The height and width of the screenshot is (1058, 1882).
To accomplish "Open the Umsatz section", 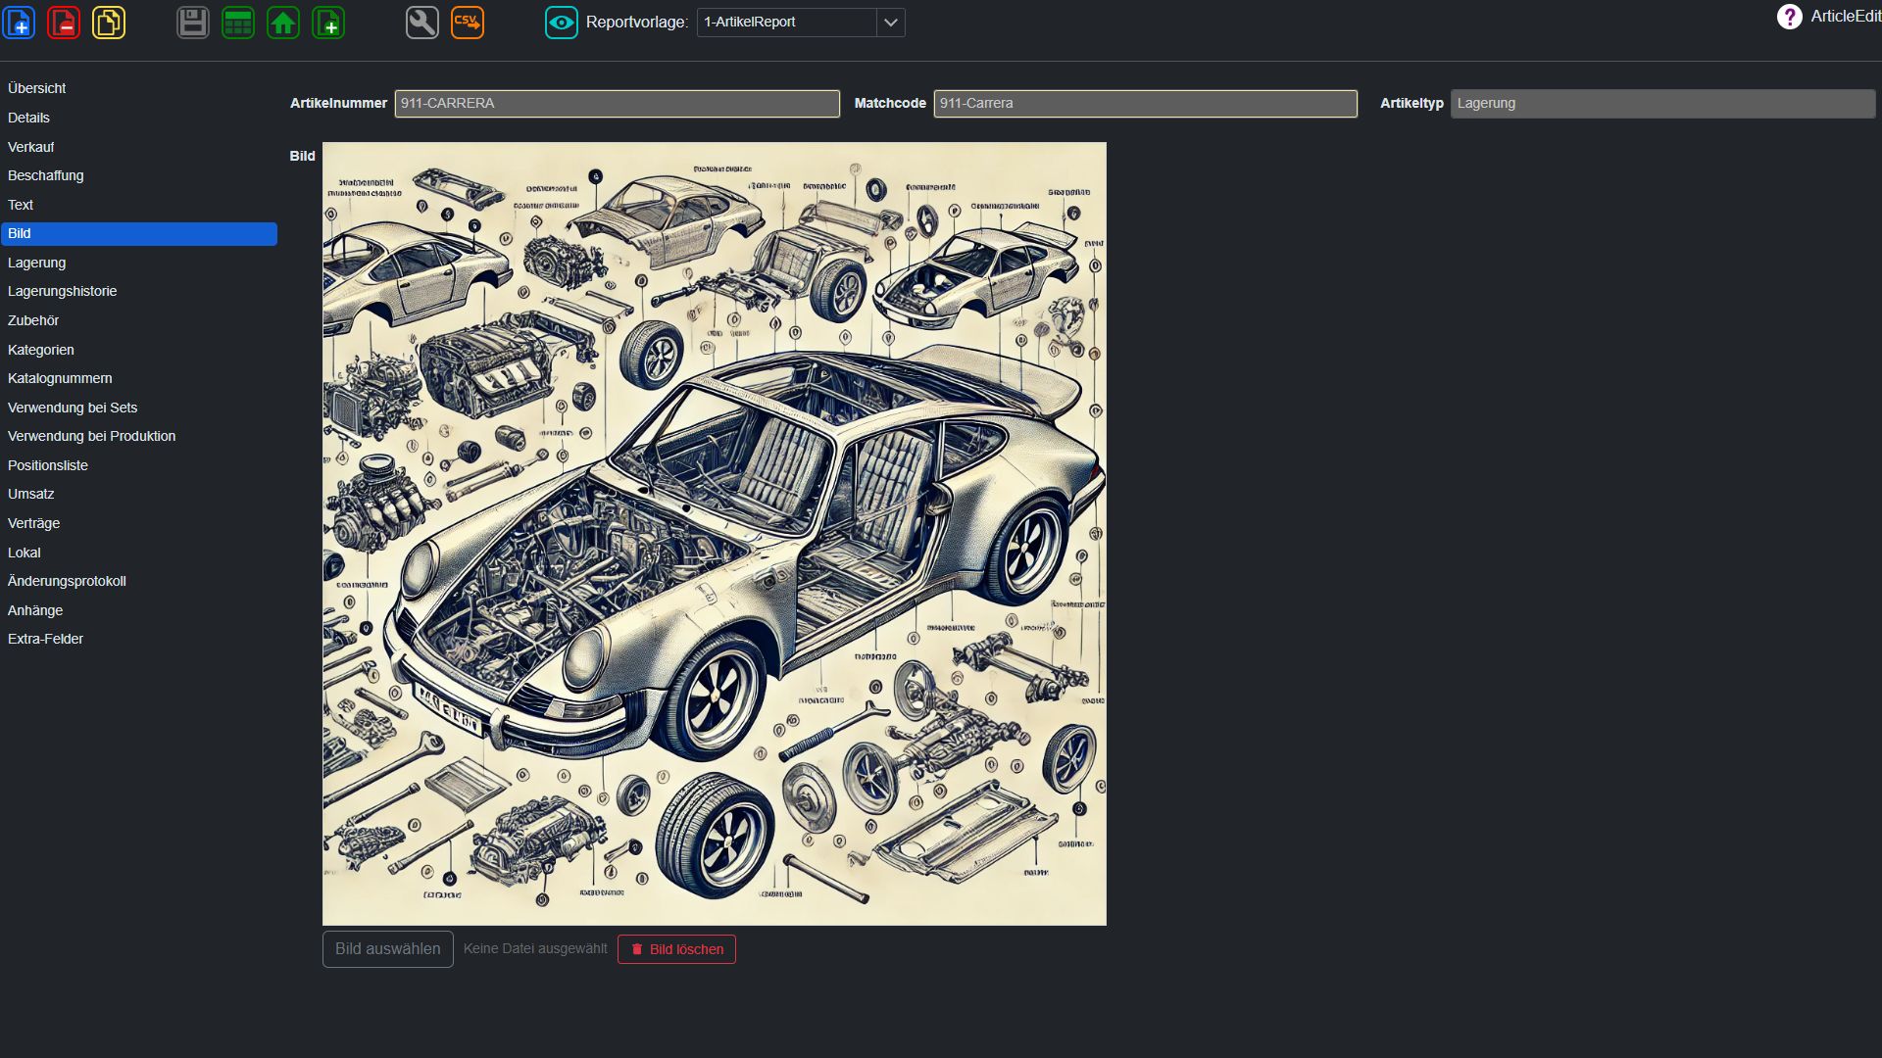I will (139, 494).
